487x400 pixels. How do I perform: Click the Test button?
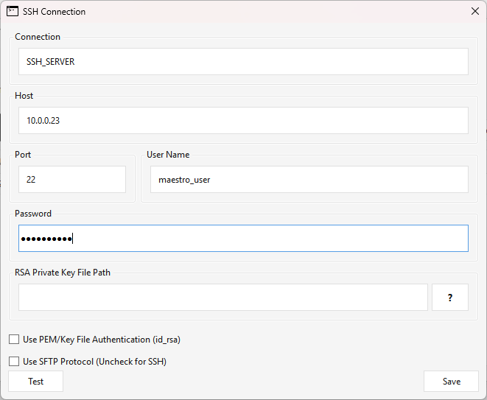(x=35, y=382)
